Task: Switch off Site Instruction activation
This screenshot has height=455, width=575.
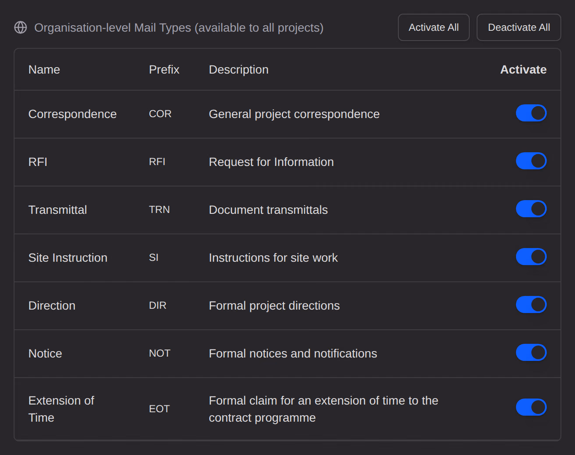Action: pyautogui.click(x=531, y=257)
